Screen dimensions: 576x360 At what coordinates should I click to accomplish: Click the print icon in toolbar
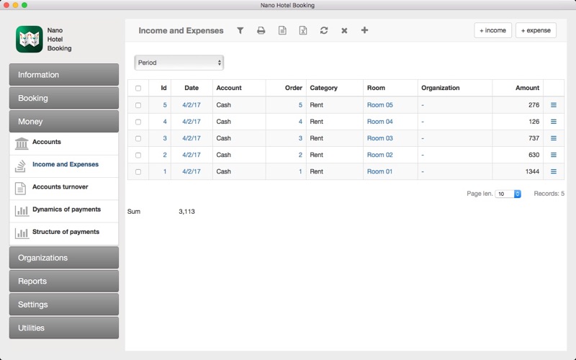coord(261,30)
